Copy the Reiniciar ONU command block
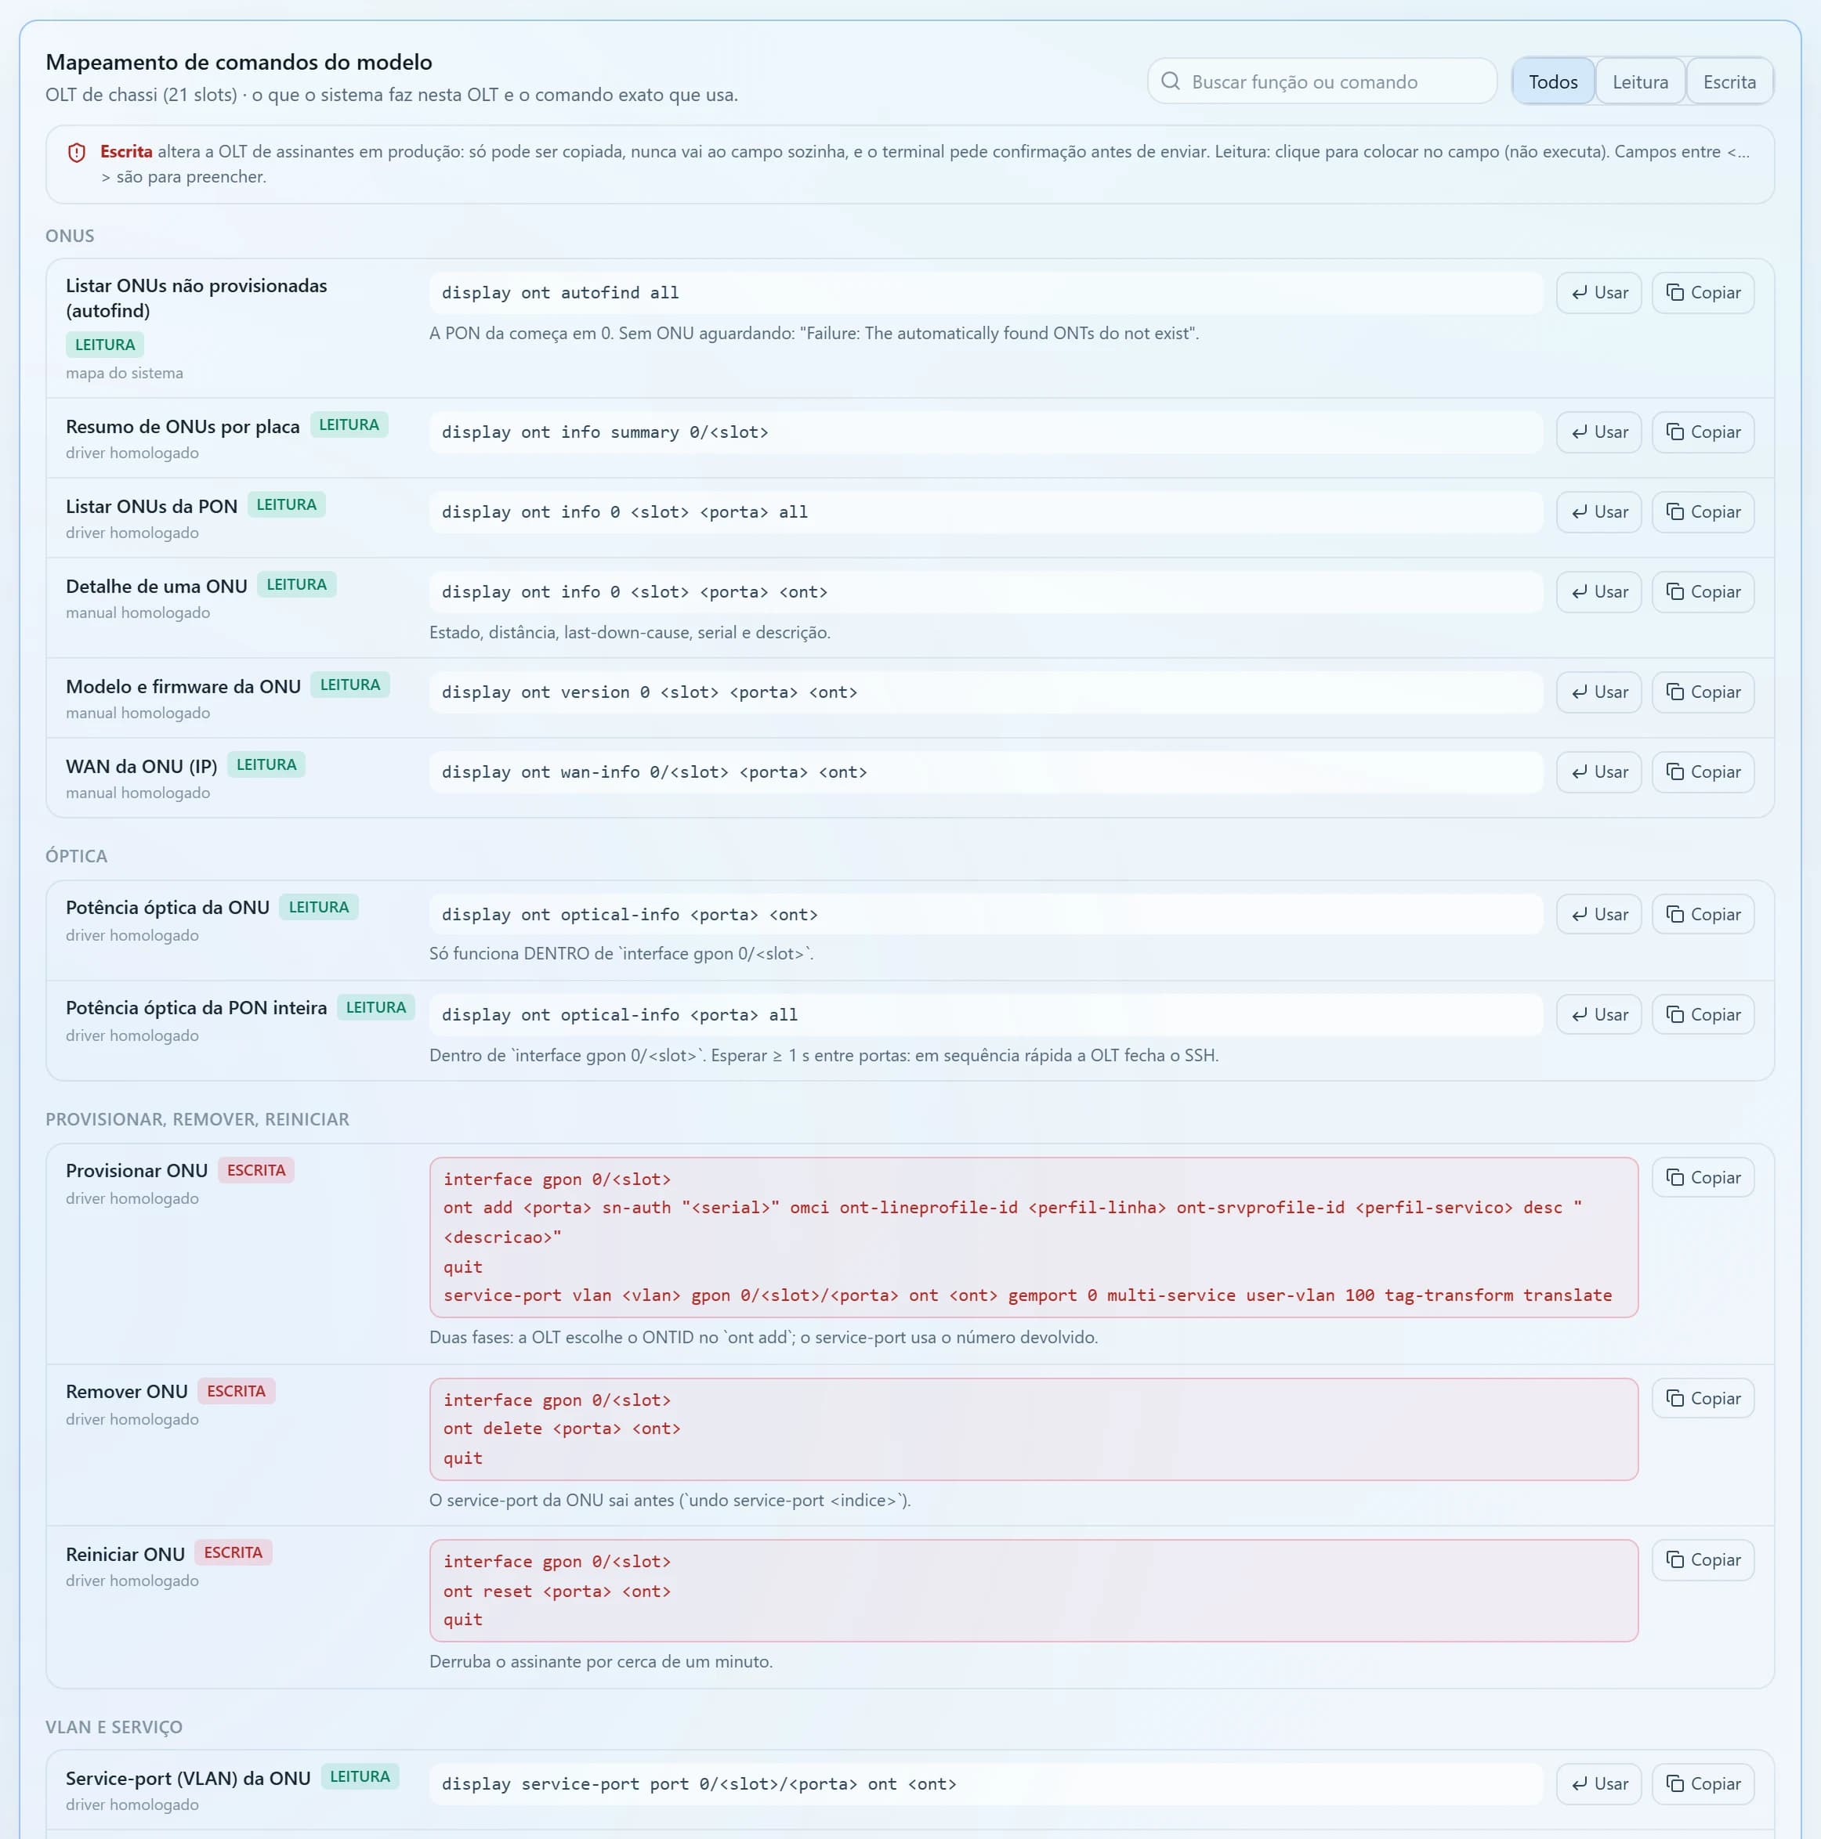Viewport: 1821px width, 1839px height. click(1702, 1560)
